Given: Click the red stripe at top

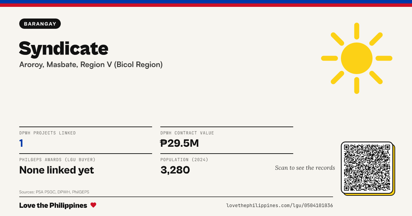Looking at the screenshot, I should click(206, 5).
